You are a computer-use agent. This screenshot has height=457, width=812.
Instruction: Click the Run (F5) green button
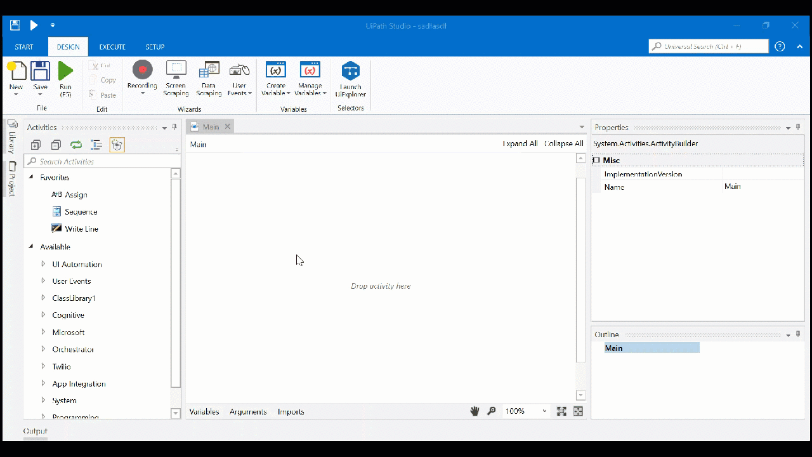65,79
